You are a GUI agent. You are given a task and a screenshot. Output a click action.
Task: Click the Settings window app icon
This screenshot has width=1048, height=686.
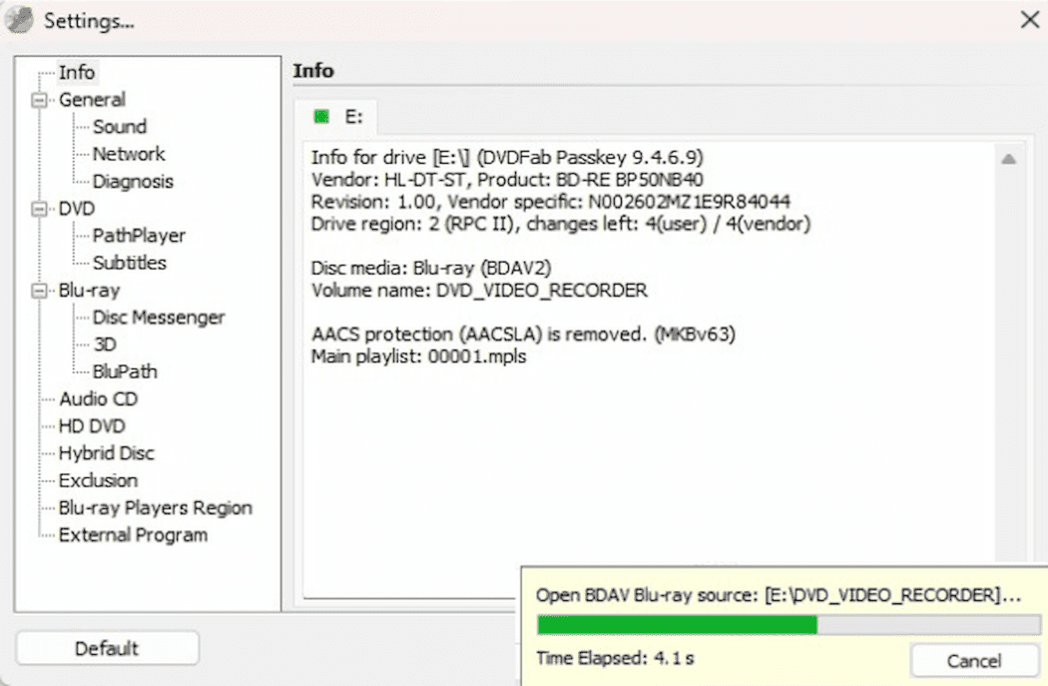(x=20, y=20)
